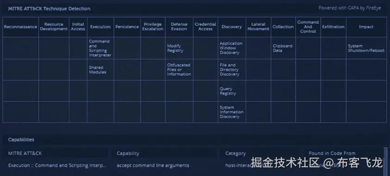Click the Modify Registry technique cell
Image resolution: width=390 pixels, height=176 pixels.
pyautogui.click(x=179, y=48)
